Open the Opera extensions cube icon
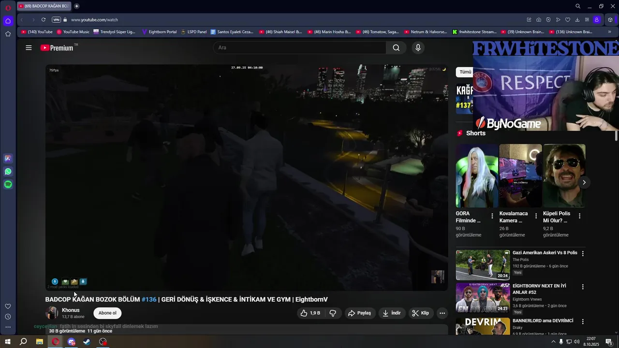The height and width of the screenshot is (348, 619). [610, 20]
